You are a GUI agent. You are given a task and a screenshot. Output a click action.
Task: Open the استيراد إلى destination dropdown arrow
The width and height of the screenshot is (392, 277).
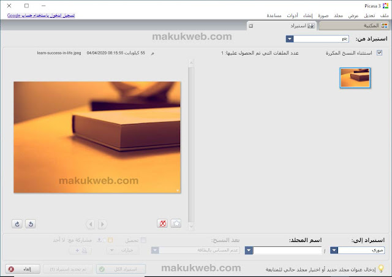[x=334, y=250]
